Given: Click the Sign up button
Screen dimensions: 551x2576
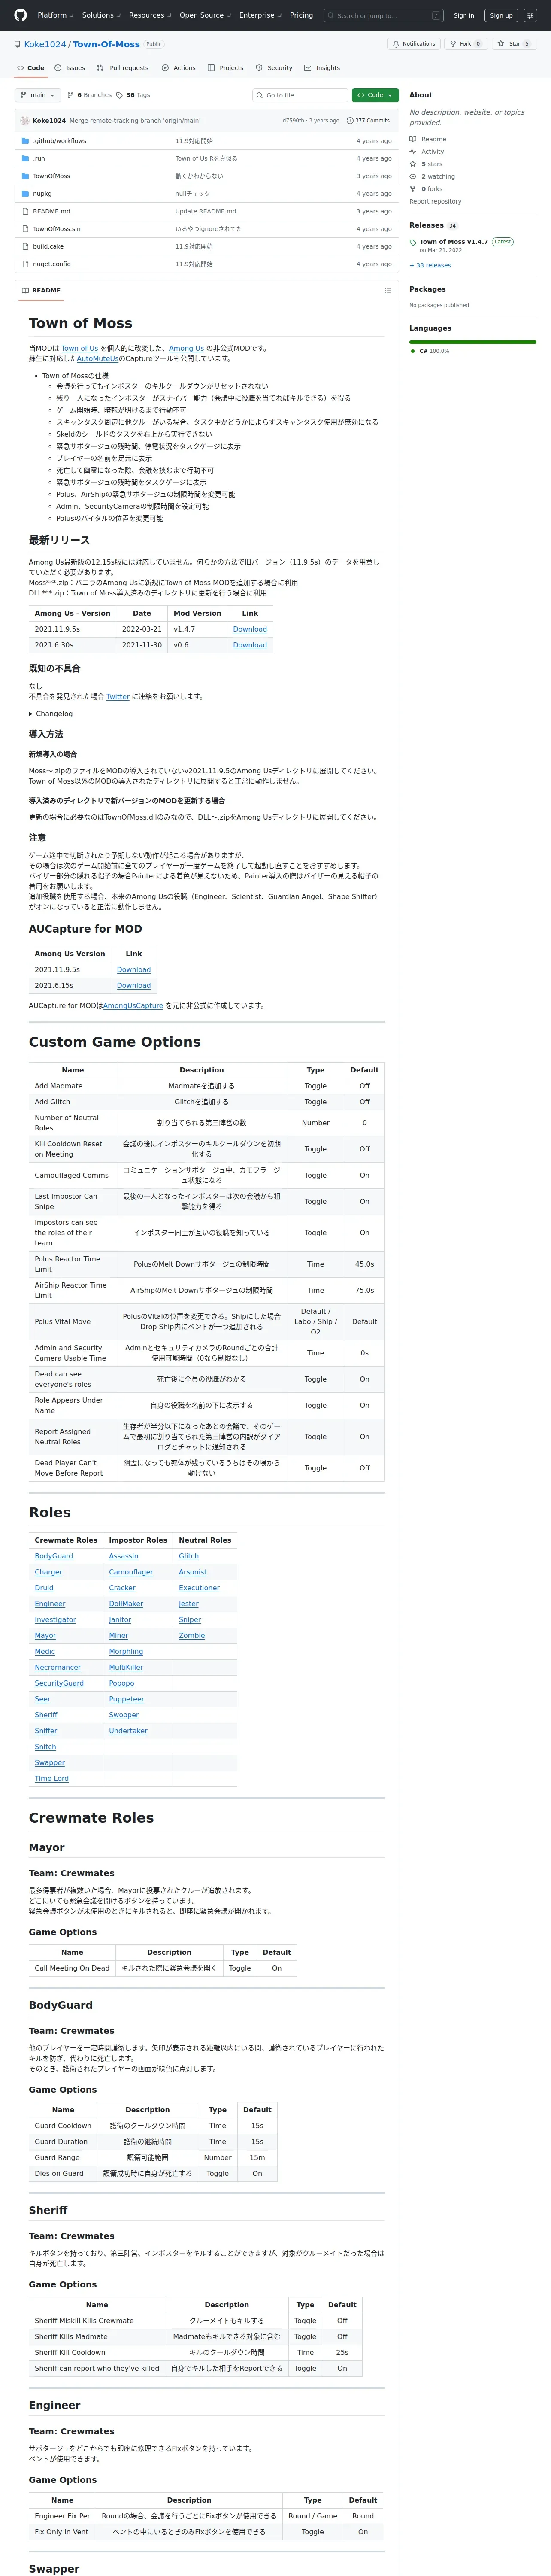Looking at the screenshot, I should (501, 15).
